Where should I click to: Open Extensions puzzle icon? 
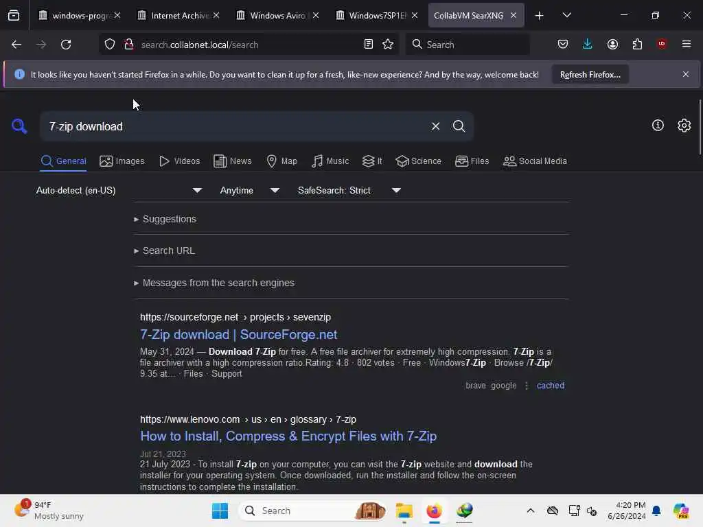tap(637, 44)
